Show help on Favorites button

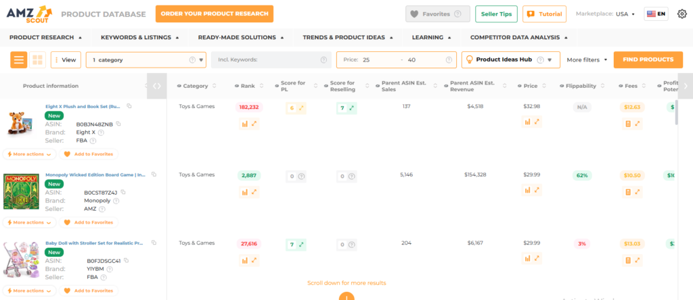click(x=457, y=14)
